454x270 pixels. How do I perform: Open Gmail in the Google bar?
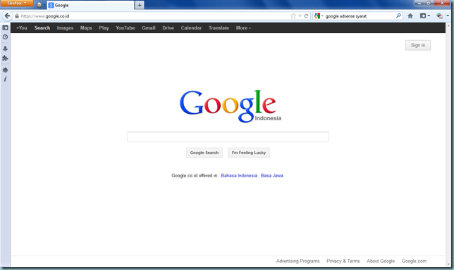point(149,28)
